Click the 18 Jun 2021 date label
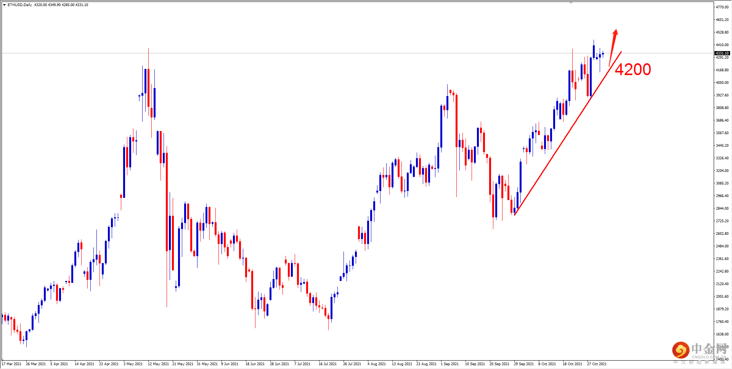This screenshot has width=732, height=369. click(x=255, y=364)
